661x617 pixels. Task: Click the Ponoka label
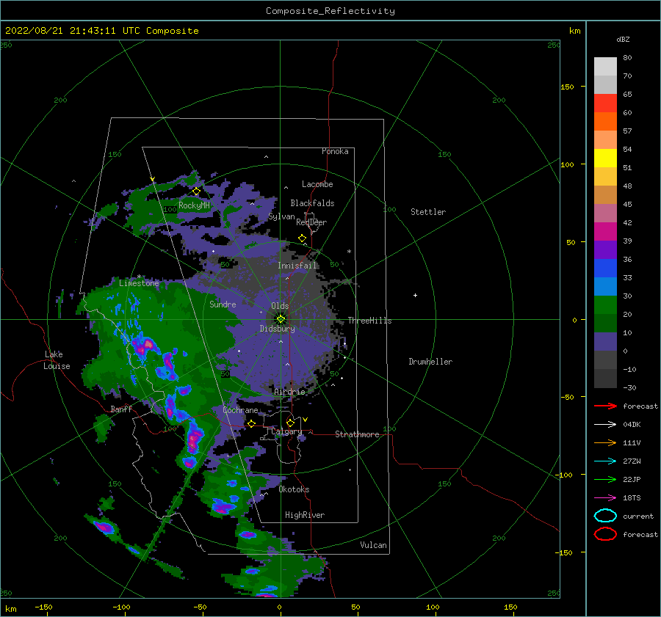[x=335, y=151]
